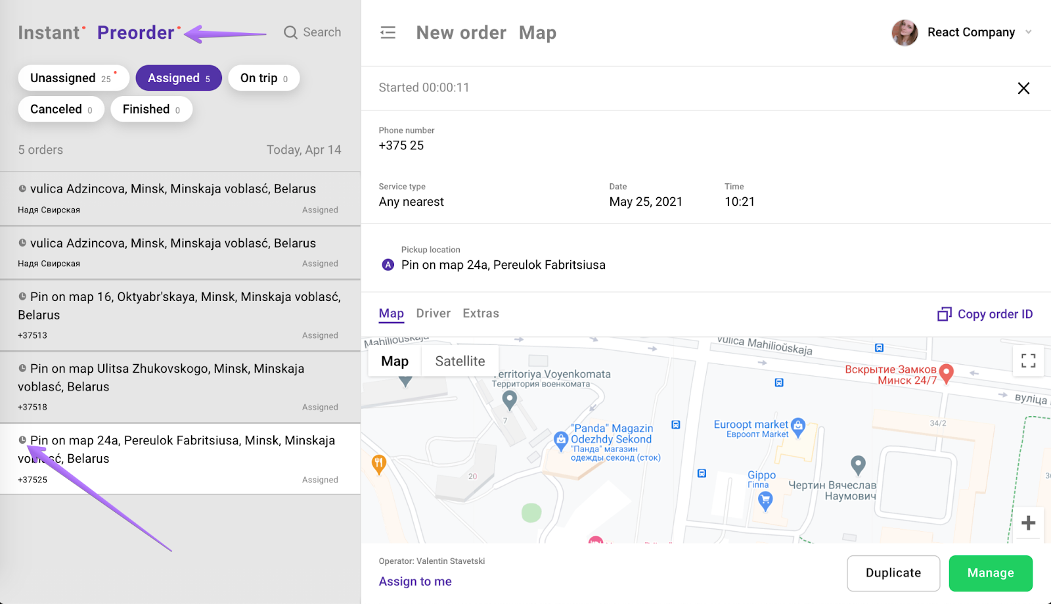Expand the map to fullscreen
The height and width of the screenshot is (604, 1051).
[x=1029, y=360]
